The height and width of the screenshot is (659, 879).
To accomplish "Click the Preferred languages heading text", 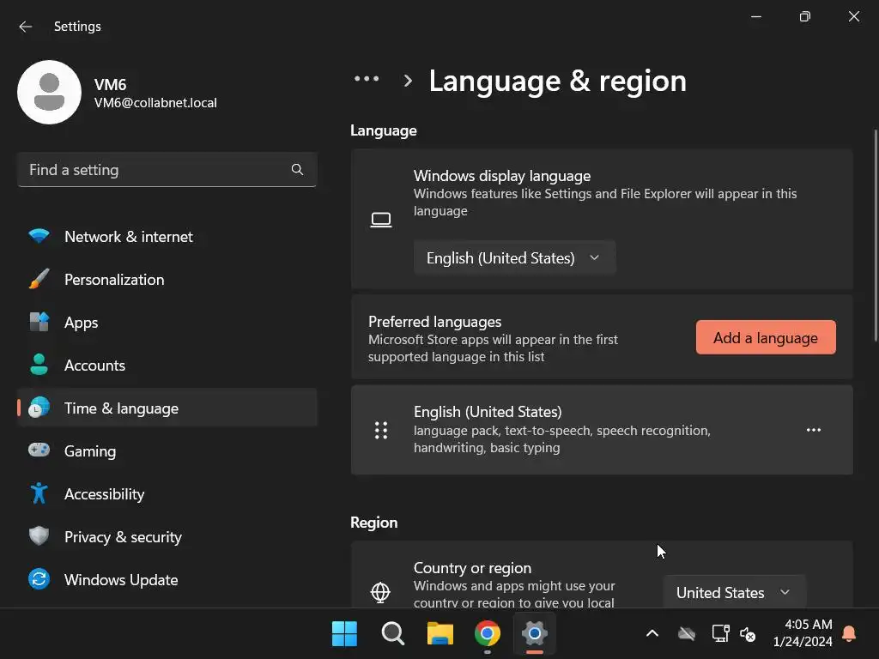I will point(434,322).
